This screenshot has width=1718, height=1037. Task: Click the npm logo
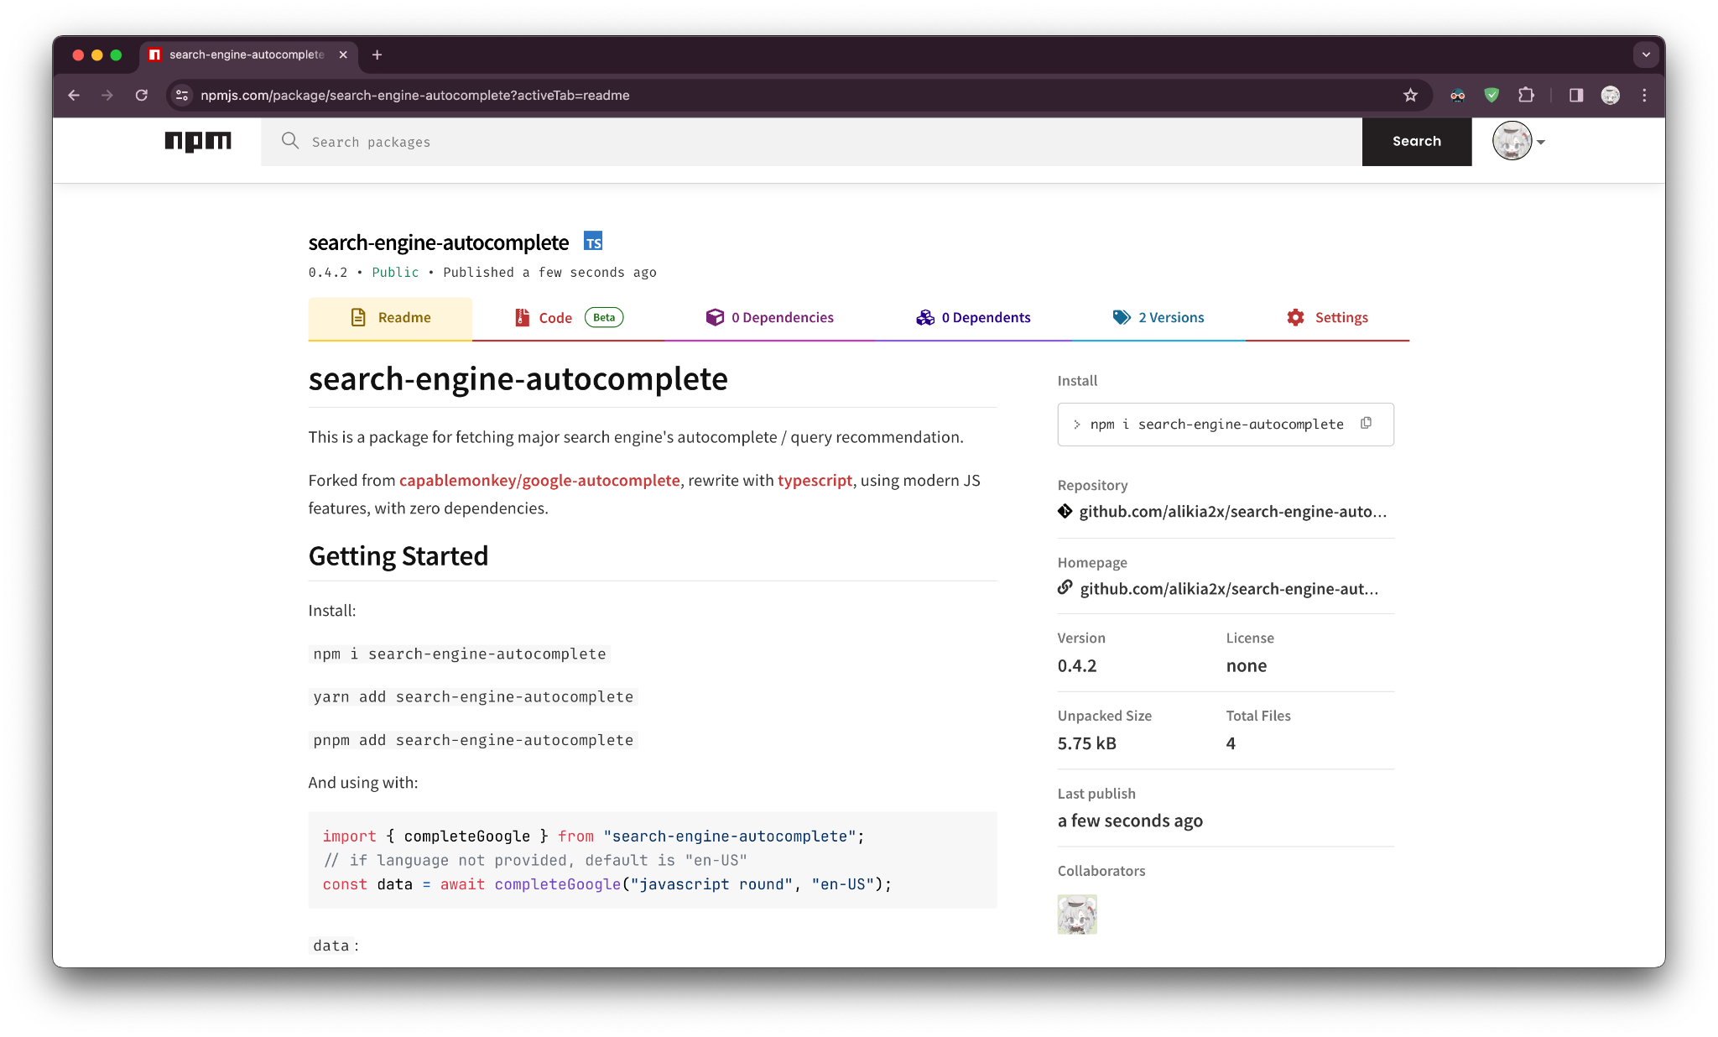(198, 141)
